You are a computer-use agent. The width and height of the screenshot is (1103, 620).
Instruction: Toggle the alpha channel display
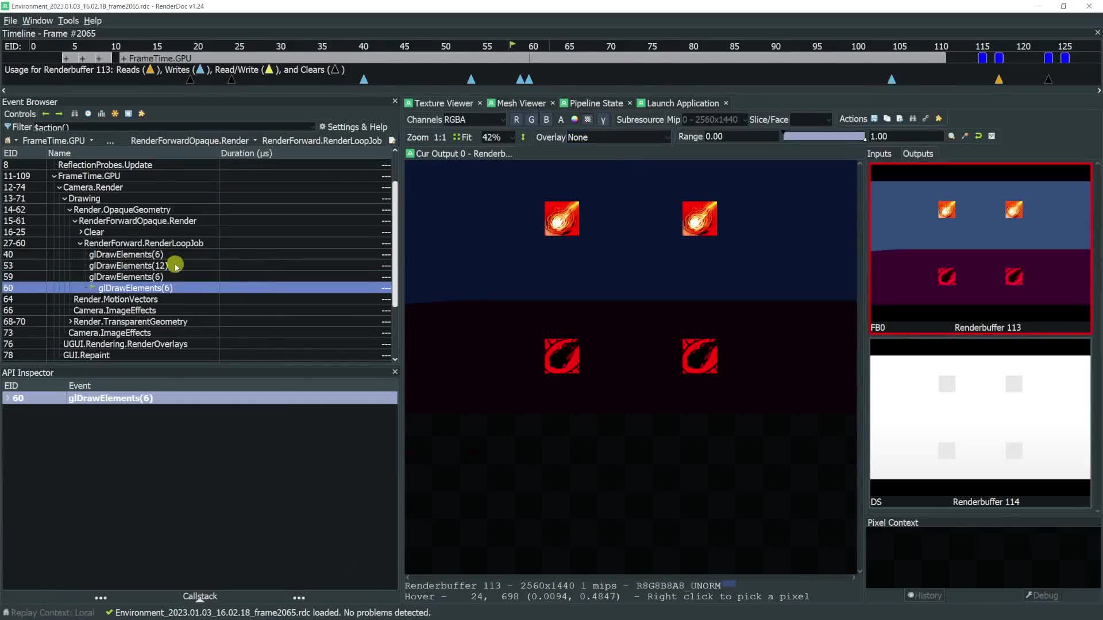tap(561, 119)
